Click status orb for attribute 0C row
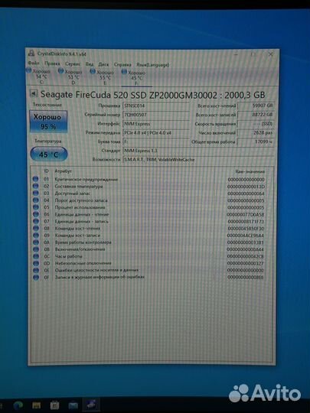310x413 pixels. pos(35,256)
